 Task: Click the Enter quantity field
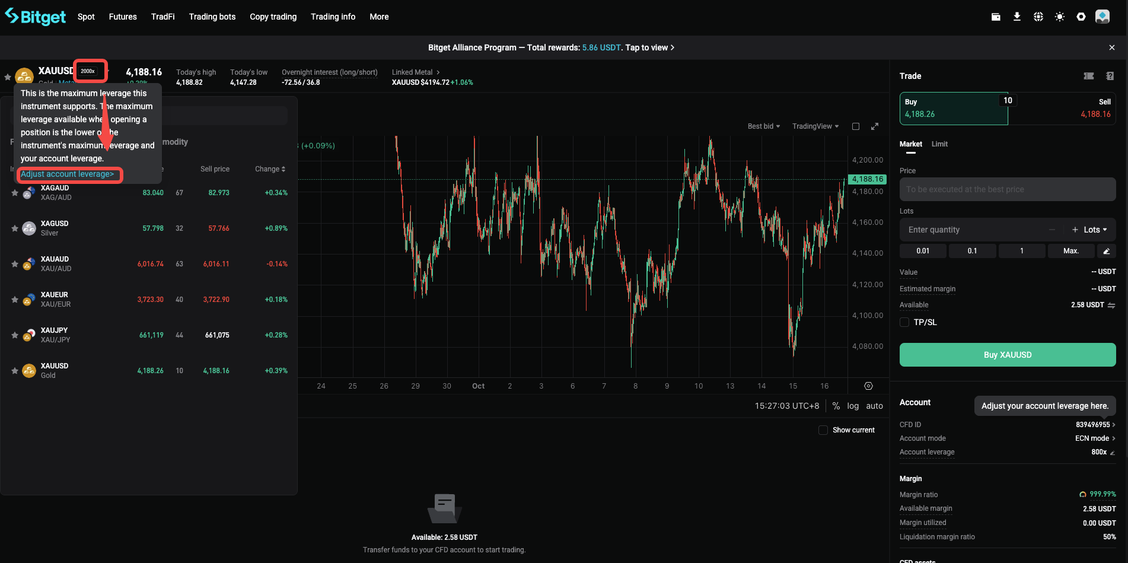[973, 230]
